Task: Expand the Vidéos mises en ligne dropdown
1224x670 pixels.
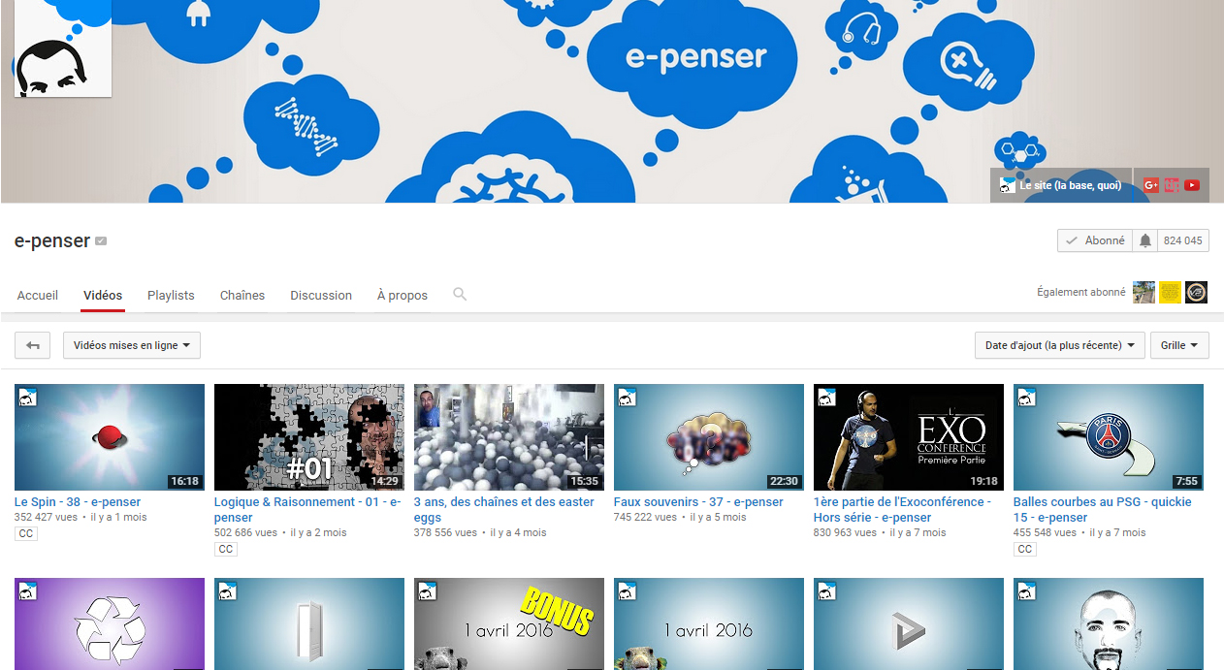Action: (132, 345)
